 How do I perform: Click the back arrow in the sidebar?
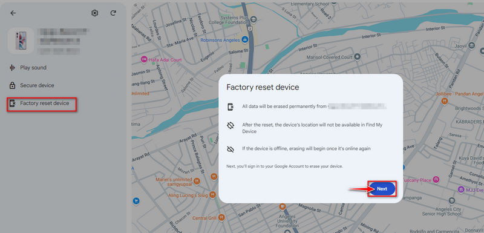13,13
